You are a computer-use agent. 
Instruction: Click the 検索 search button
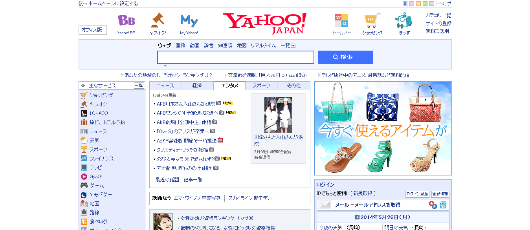345,57
